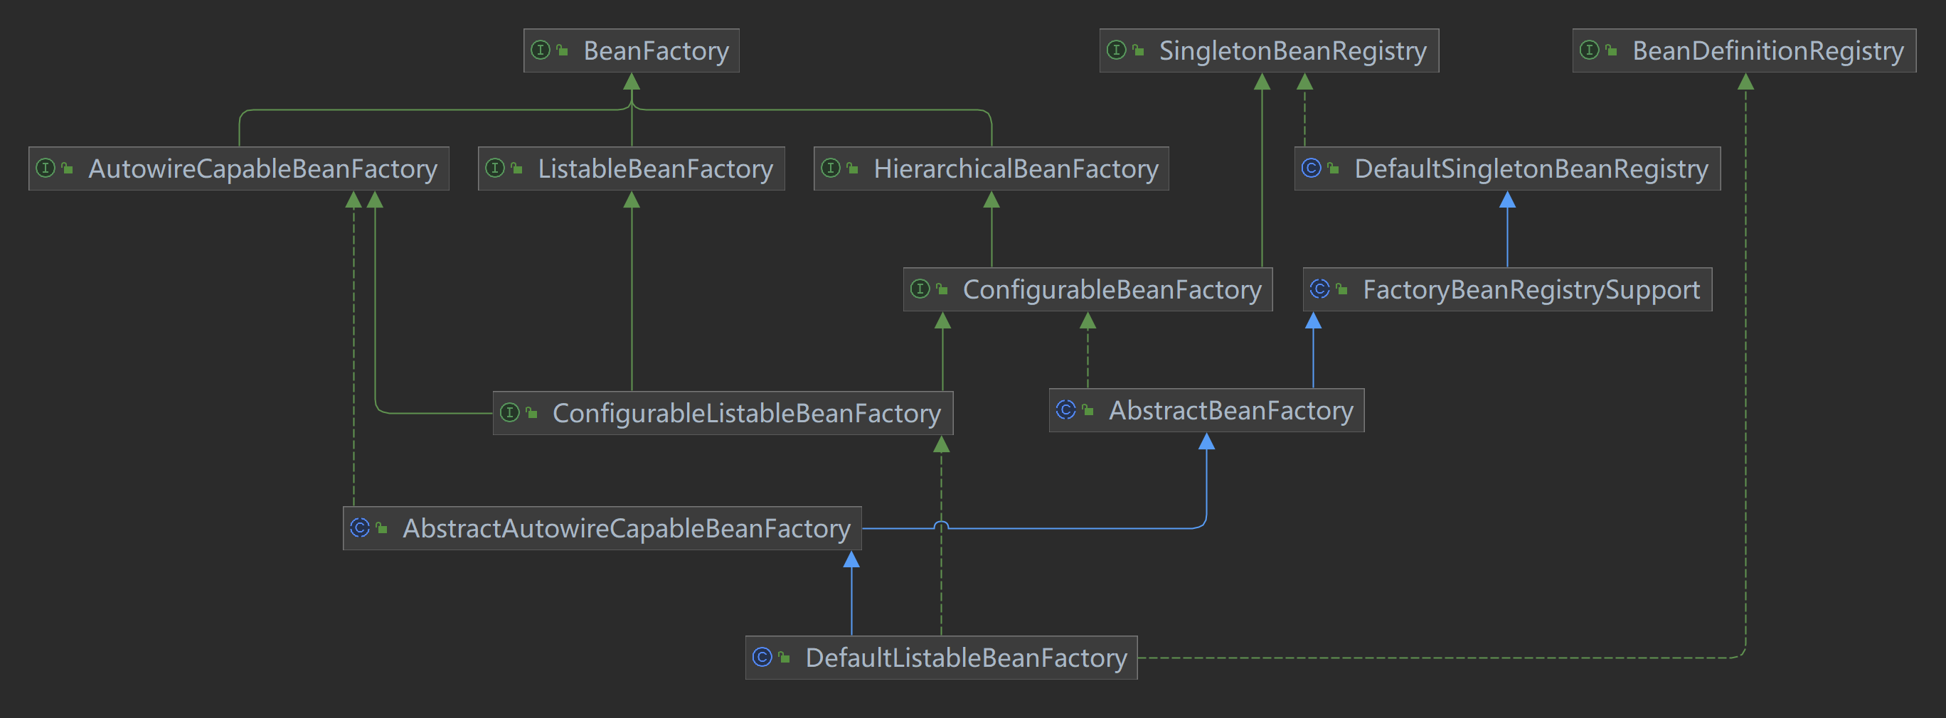Viewport: 1946px width, 718px height.
Task: Select the AbstractAutowireCapableBeanFactory class name
Action: [x=625, y=528]
